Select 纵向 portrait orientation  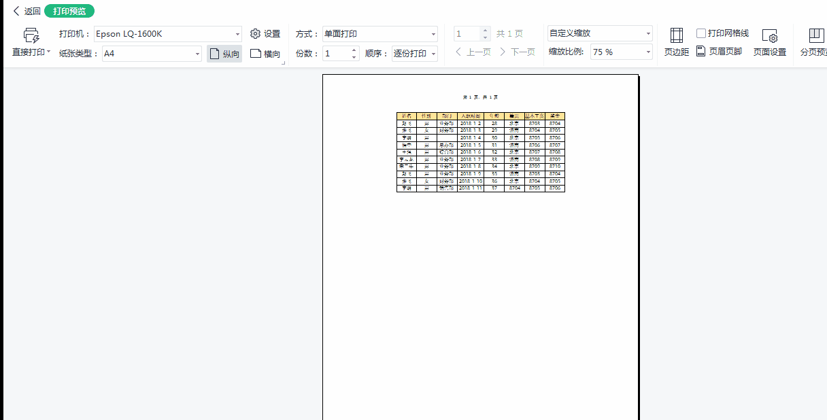[224, 52]
